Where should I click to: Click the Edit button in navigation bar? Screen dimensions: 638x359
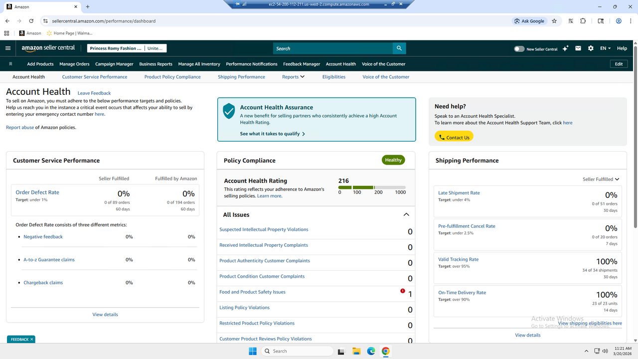tap(619, 64)
